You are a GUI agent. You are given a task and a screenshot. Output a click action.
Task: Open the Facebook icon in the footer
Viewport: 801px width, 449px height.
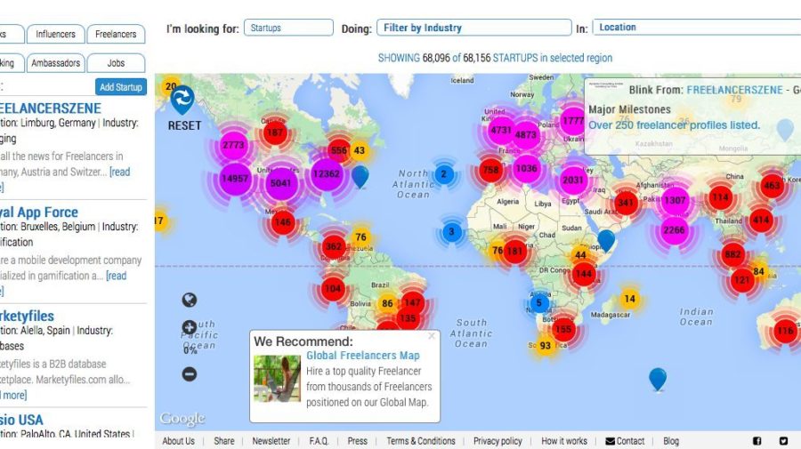click(757, 441)
